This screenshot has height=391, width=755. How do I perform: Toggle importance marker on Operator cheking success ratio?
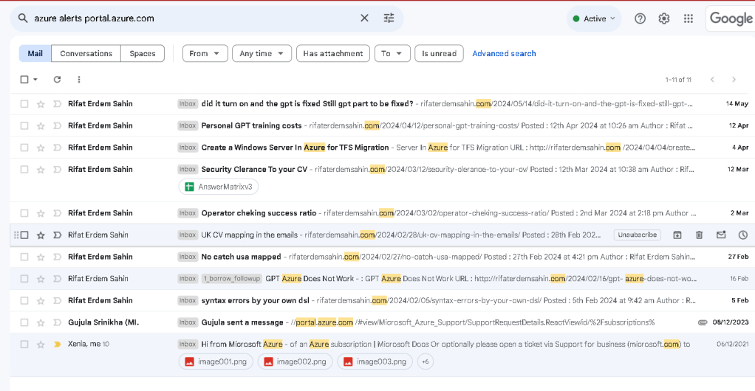pos(58,213)
